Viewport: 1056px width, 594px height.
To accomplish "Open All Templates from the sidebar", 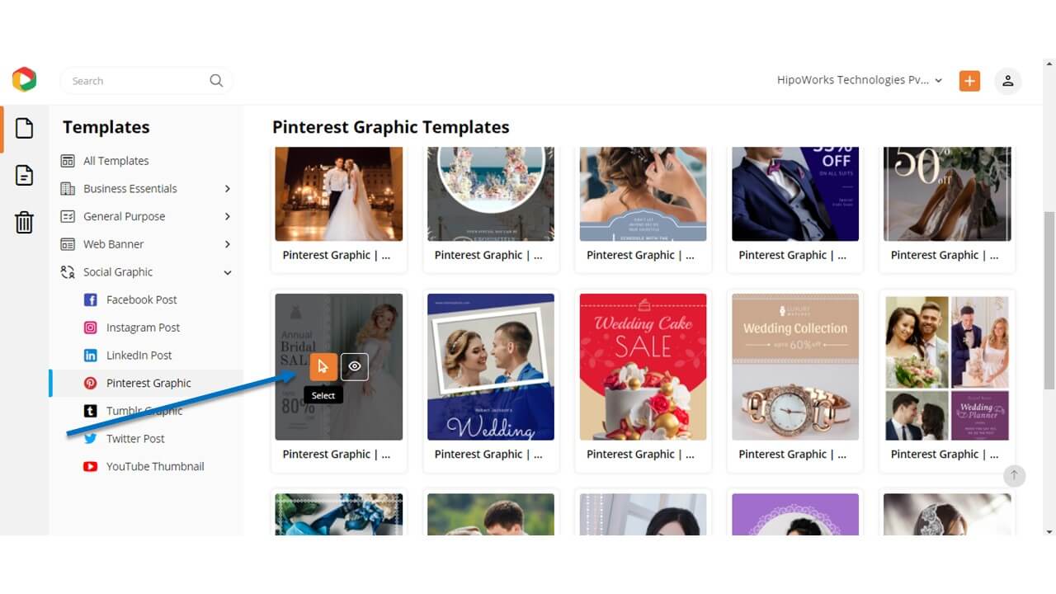I will [x=115, y=160].
